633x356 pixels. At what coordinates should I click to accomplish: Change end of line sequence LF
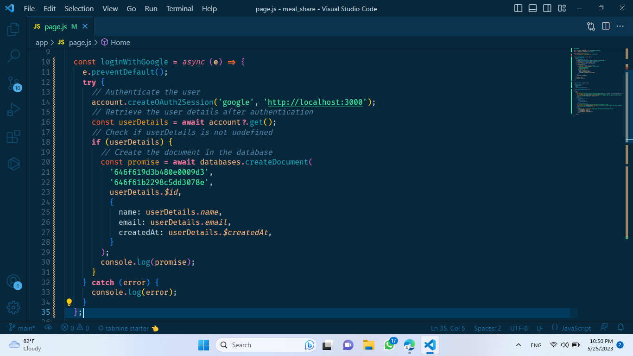pos(540,328)
